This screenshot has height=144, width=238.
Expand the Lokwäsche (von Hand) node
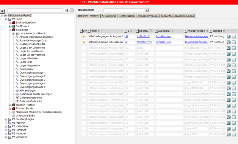[13, 34]
